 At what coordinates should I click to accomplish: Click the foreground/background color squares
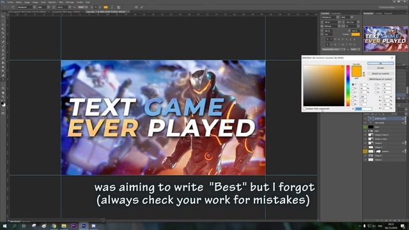click(x=3, y=104)
